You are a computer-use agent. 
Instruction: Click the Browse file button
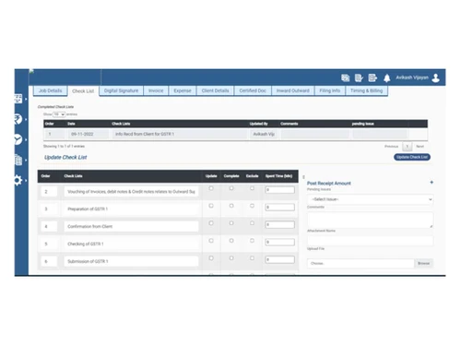pos(423,263)
